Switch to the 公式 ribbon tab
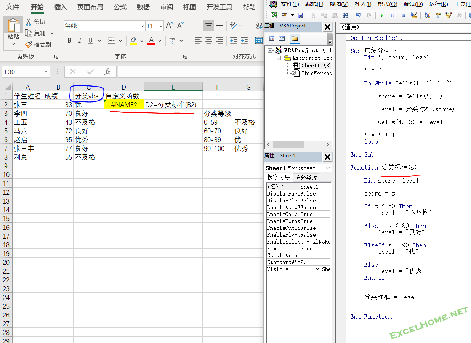This screenshot has height=343, width=471. click(120, 7)
